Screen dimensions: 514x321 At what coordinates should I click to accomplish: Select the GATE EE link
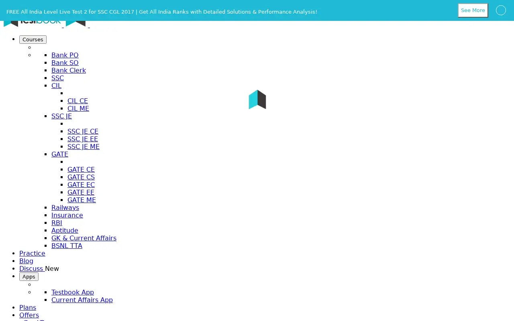point(81,192)
